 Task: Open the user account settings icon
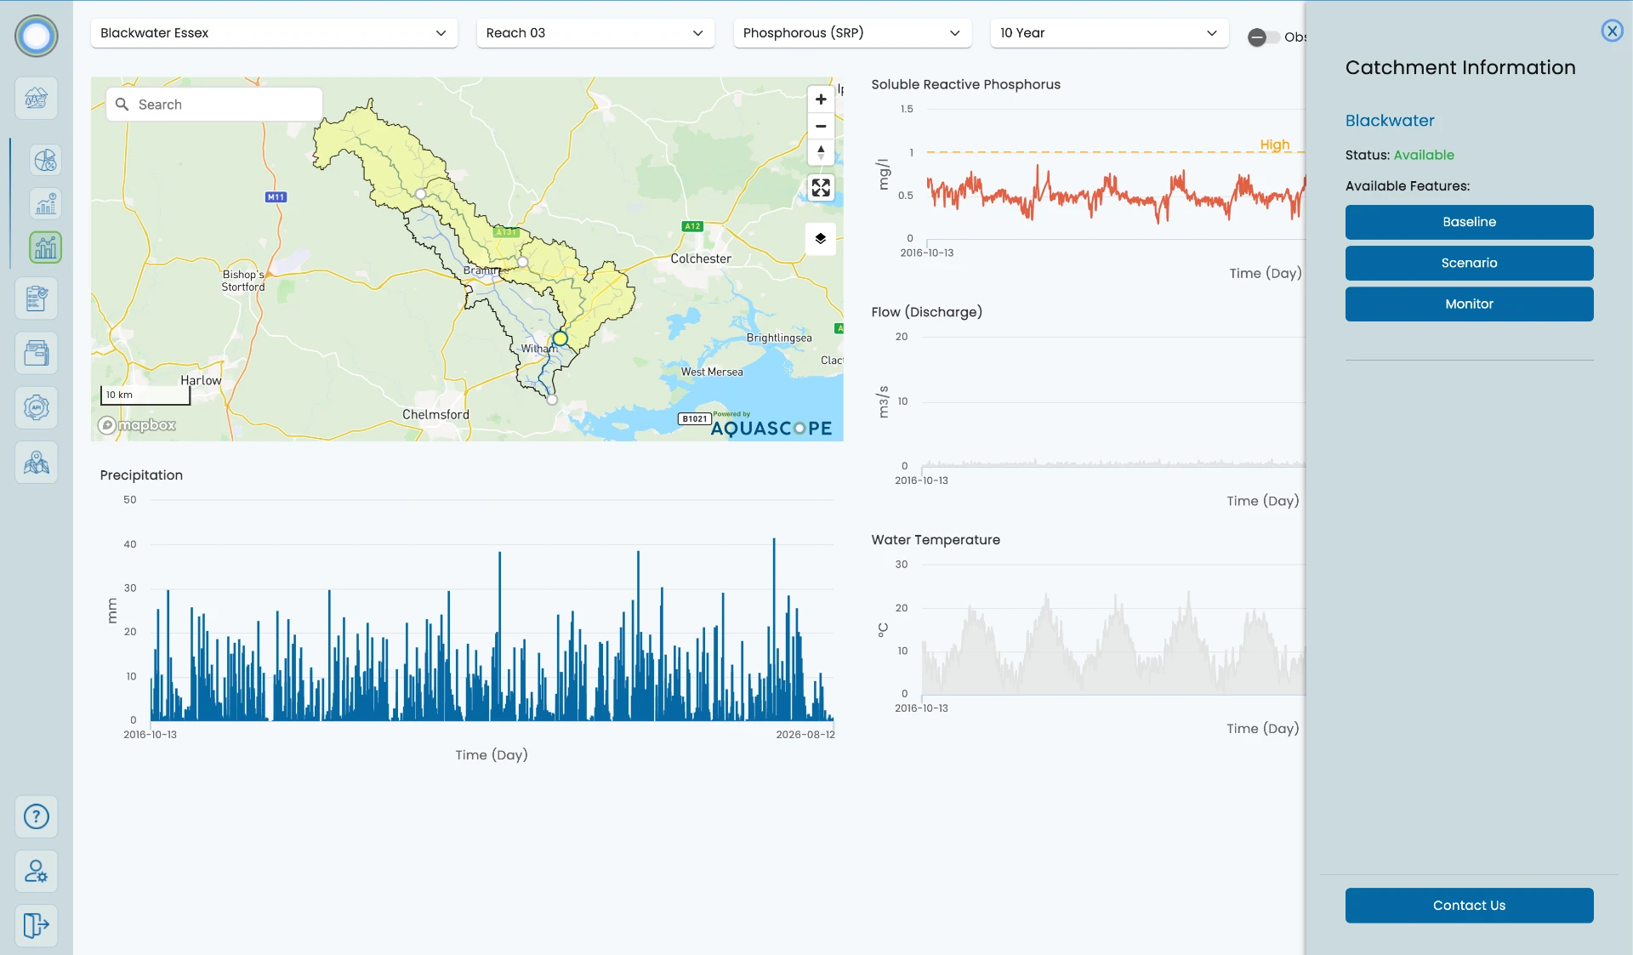click(37, 871)
